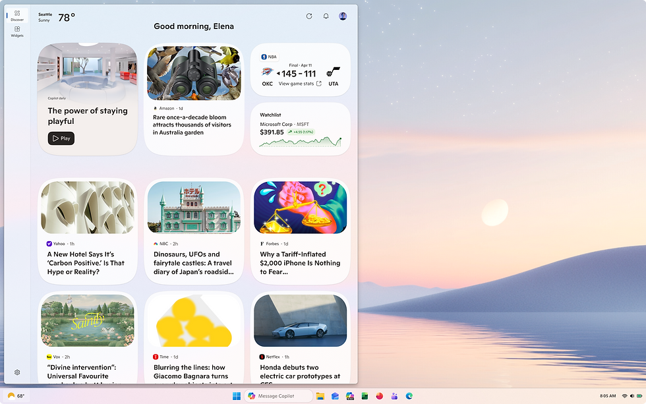
Task: Open Microsoft Teams from the taskbar
Action: [x=394, y=396]
